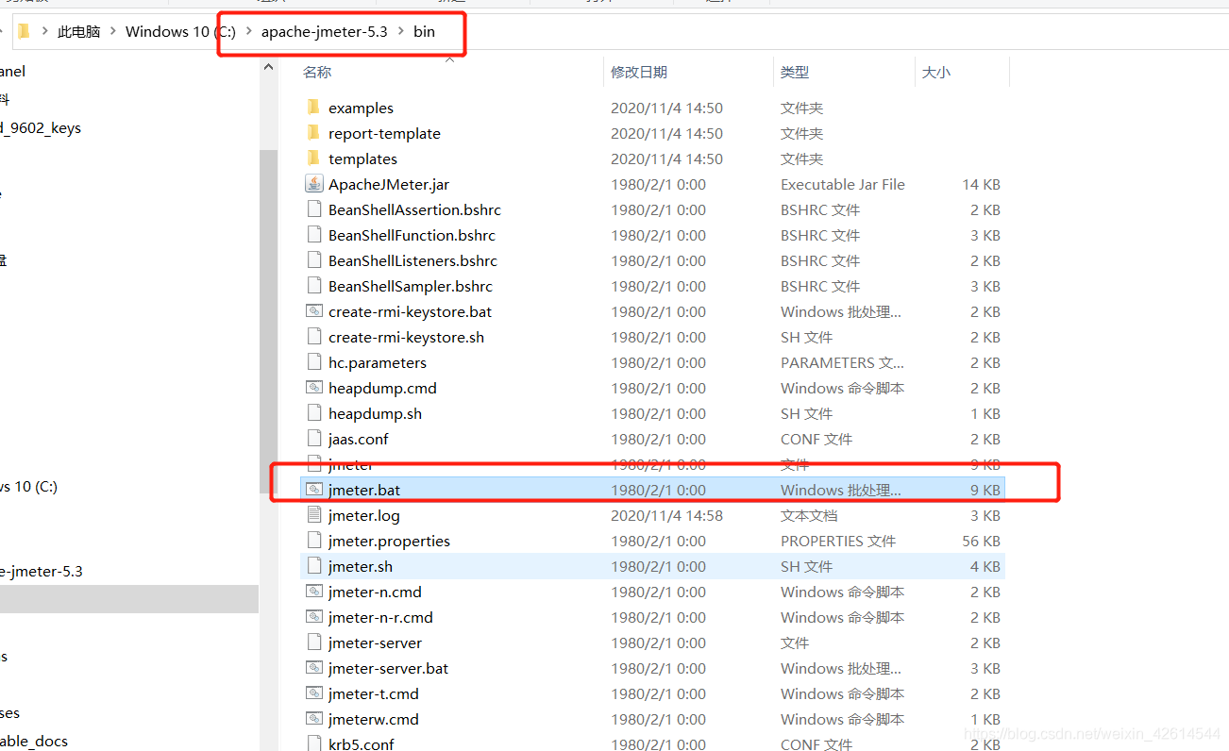Select the krb5.conf file name

coord(362,743)
